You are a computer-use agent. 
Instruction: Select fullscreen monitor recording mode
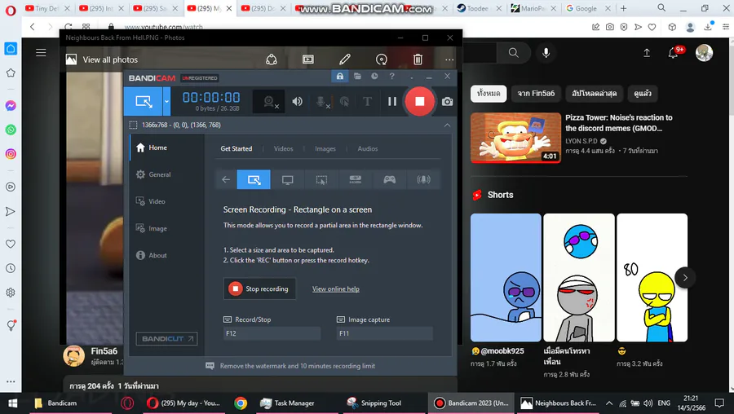pos(287,179)
